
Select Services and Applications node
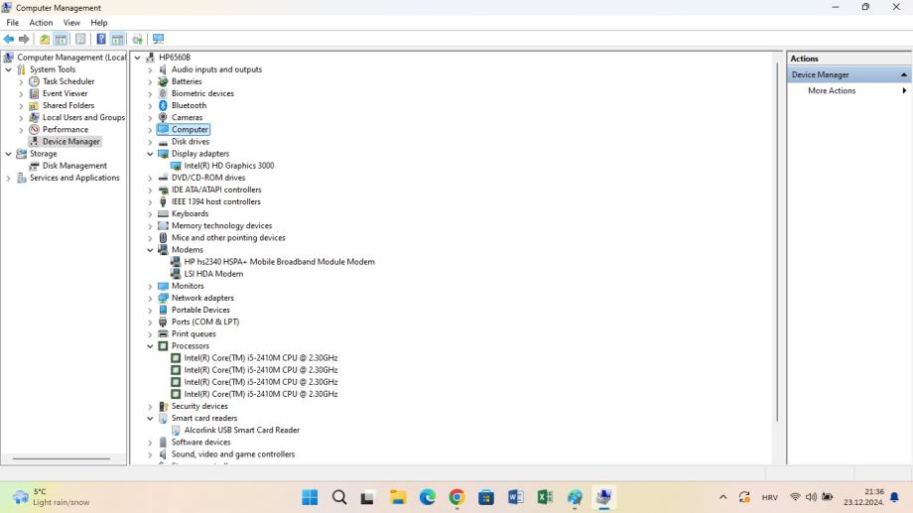[x=74, y=178]
